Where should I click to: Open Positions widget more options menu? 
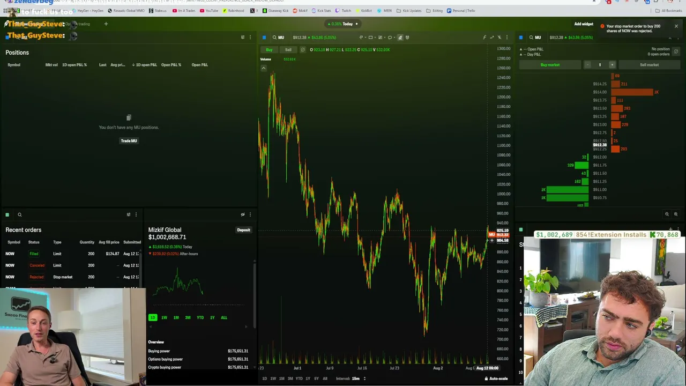[x=250, y=38]
